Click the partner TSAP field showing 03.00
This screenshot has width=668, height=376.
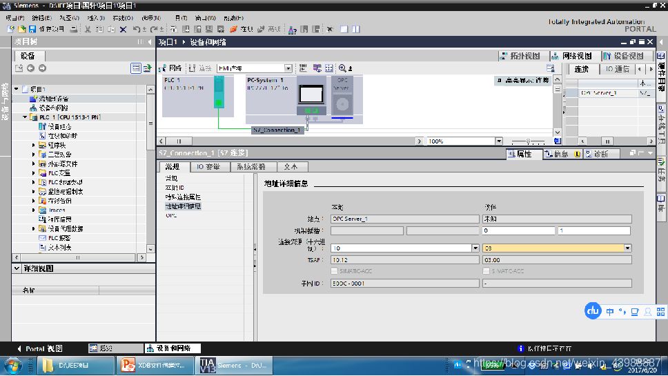click(557, 260)
